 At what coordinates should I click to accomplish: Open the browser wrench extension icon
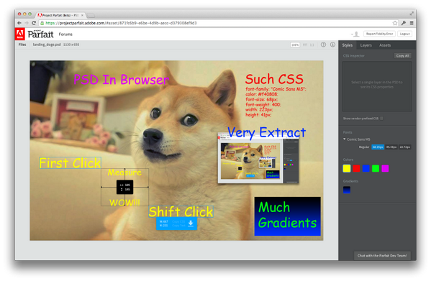pos(404,23)
